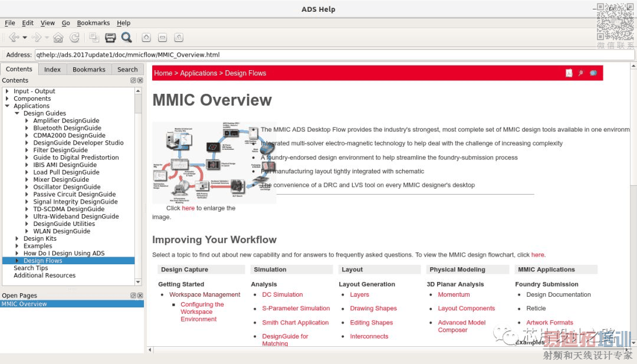Open the Smith Chart Application link
Screen dimensions: 637x364
(295, 323)
